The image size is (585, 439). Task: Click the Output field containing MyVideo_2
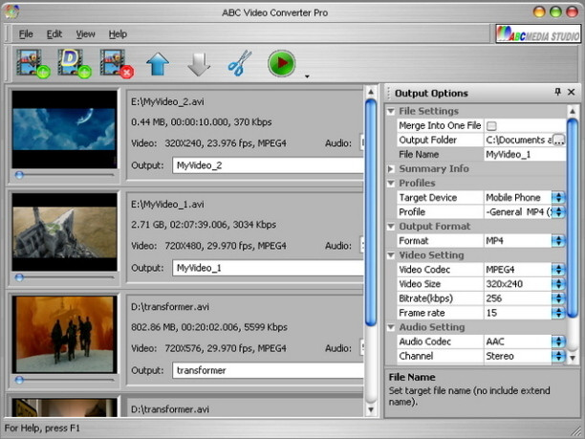[268, 165]
